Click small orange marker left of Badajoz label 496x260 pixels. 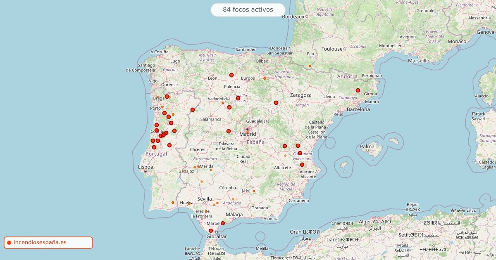[183, 171]
